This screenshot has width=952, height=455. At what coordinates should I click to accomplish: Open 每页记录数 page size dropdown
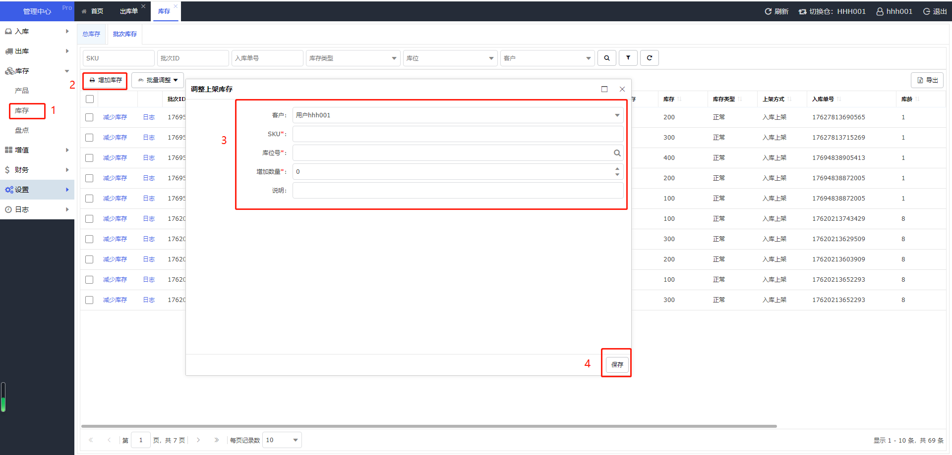coord(282,440)
